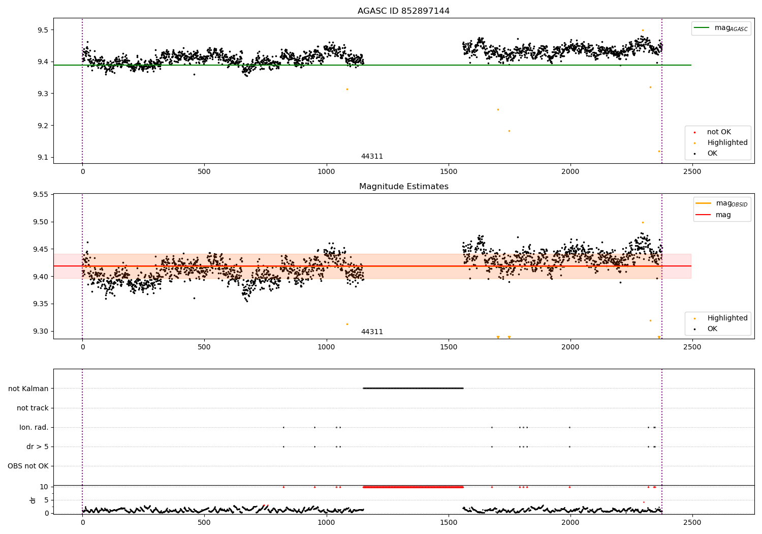Click the 'not Kalman' row label
This screenshot has height=534, width=762.
click(x=28, y=389)
